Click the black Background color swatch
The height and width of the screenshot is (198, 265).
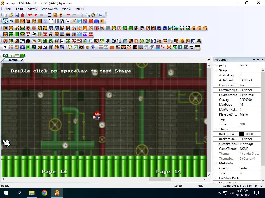point(241,134)
